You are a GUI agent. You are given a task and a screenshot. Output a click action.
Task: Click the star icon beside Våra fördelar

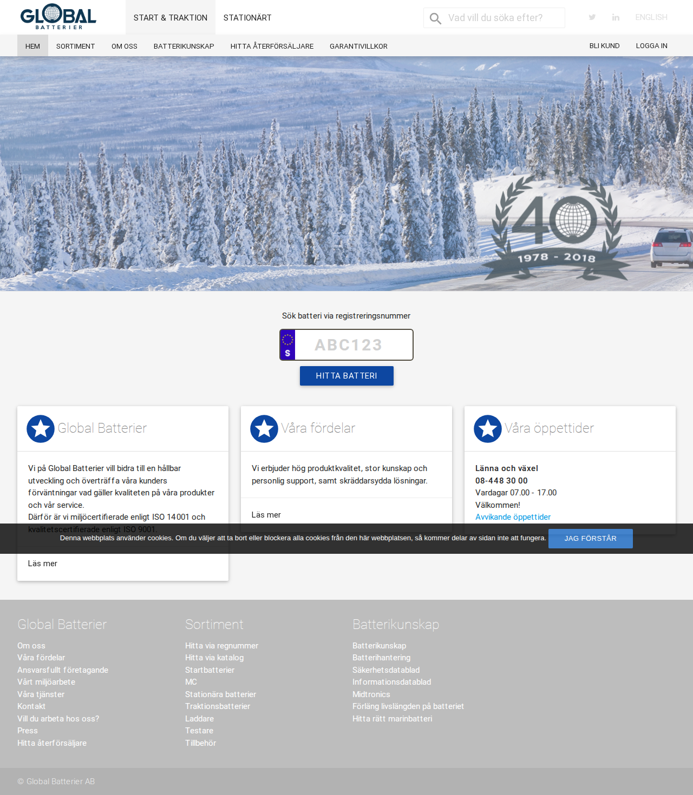[x=264, y=429]
